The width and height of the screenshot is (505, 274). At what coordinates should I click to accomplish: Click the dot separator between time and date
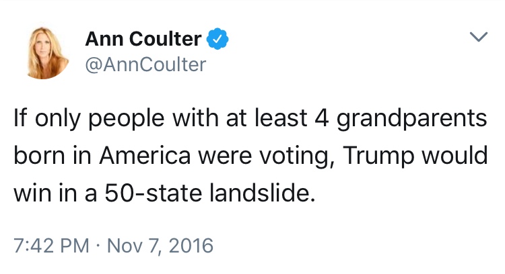[98, 246]
